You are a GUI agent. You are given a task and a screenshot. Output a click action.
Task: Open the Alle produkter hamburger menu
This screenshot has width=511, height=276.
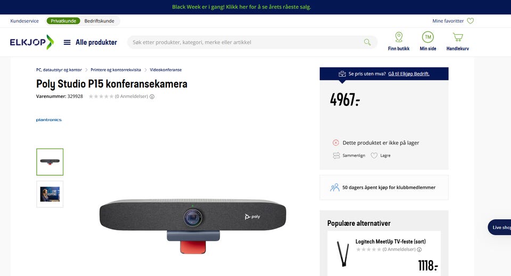(67, 43)
